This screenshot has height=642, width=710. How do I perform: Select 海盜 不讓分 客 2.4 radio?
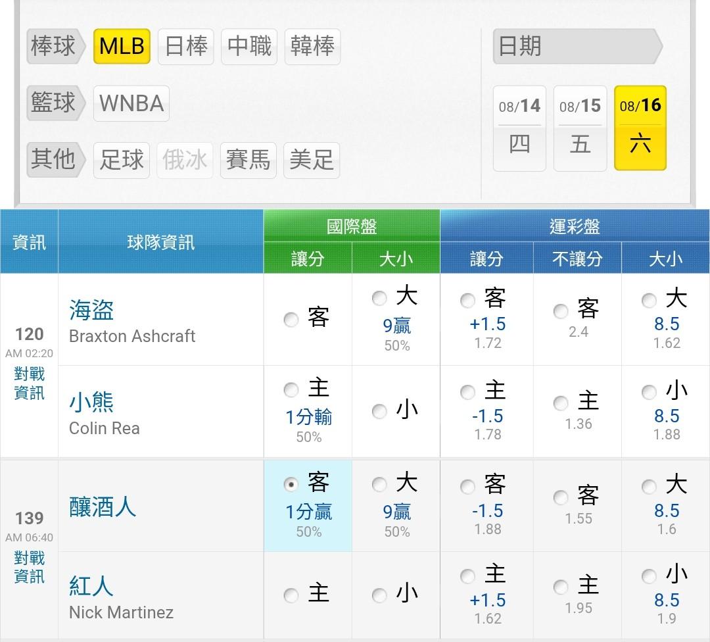pos(561,311)
